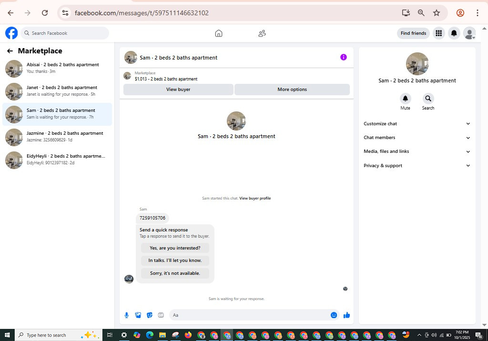The width and height of the screenshot is (488, 341).
Task: Choose a GIF icon
Action: 161,315
